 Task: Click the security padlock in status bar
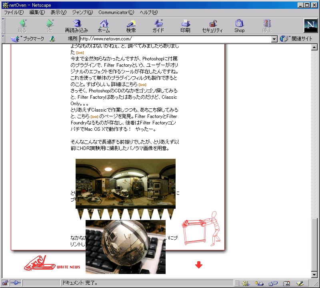5,283
